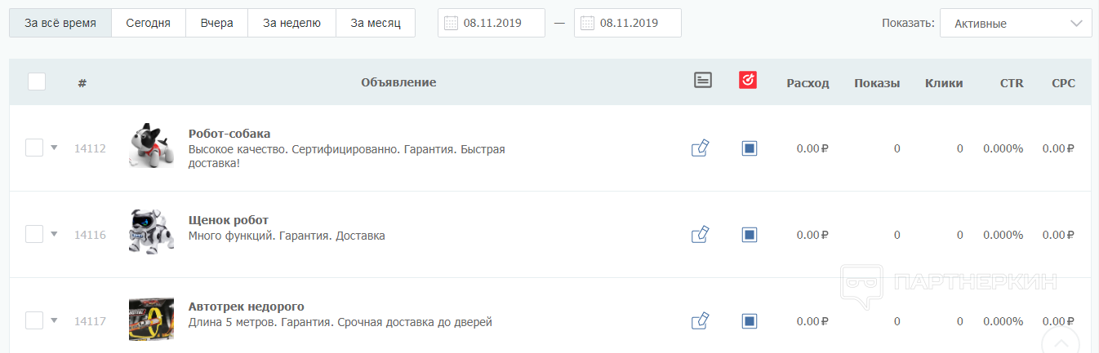Click the end date input field
The height and width of the screenshot is (353, 1099).
[x=629, y=24]
